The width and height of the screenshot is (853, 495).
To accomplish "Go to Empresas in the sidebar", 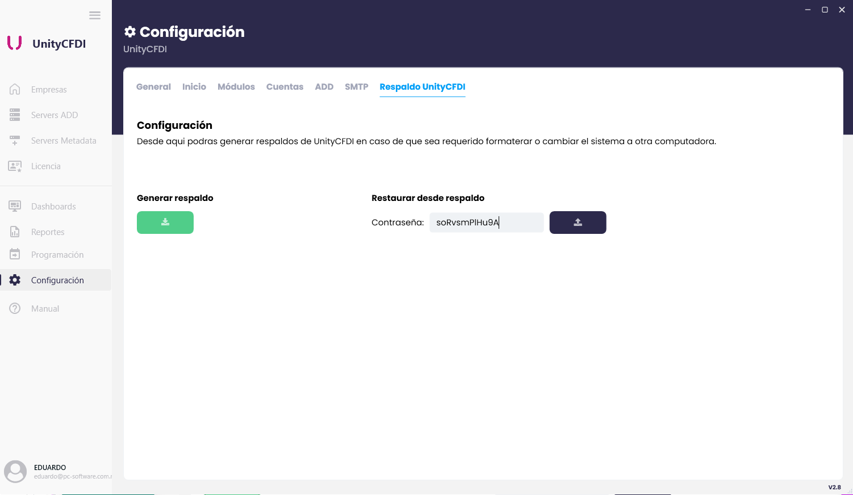I will (49, 90).
